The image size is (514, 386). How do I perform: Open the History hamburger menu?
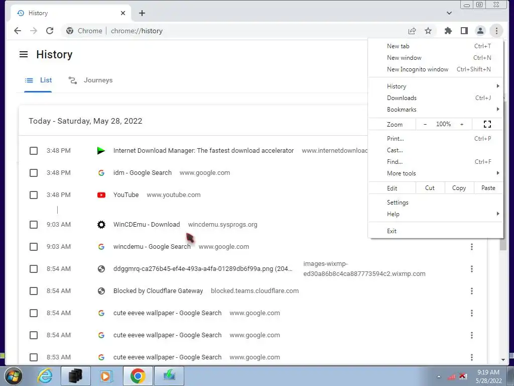24,54
